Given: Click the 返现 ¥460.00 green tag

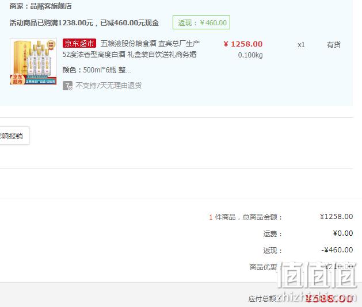Looking at the screenshot, I should point(201,22).
